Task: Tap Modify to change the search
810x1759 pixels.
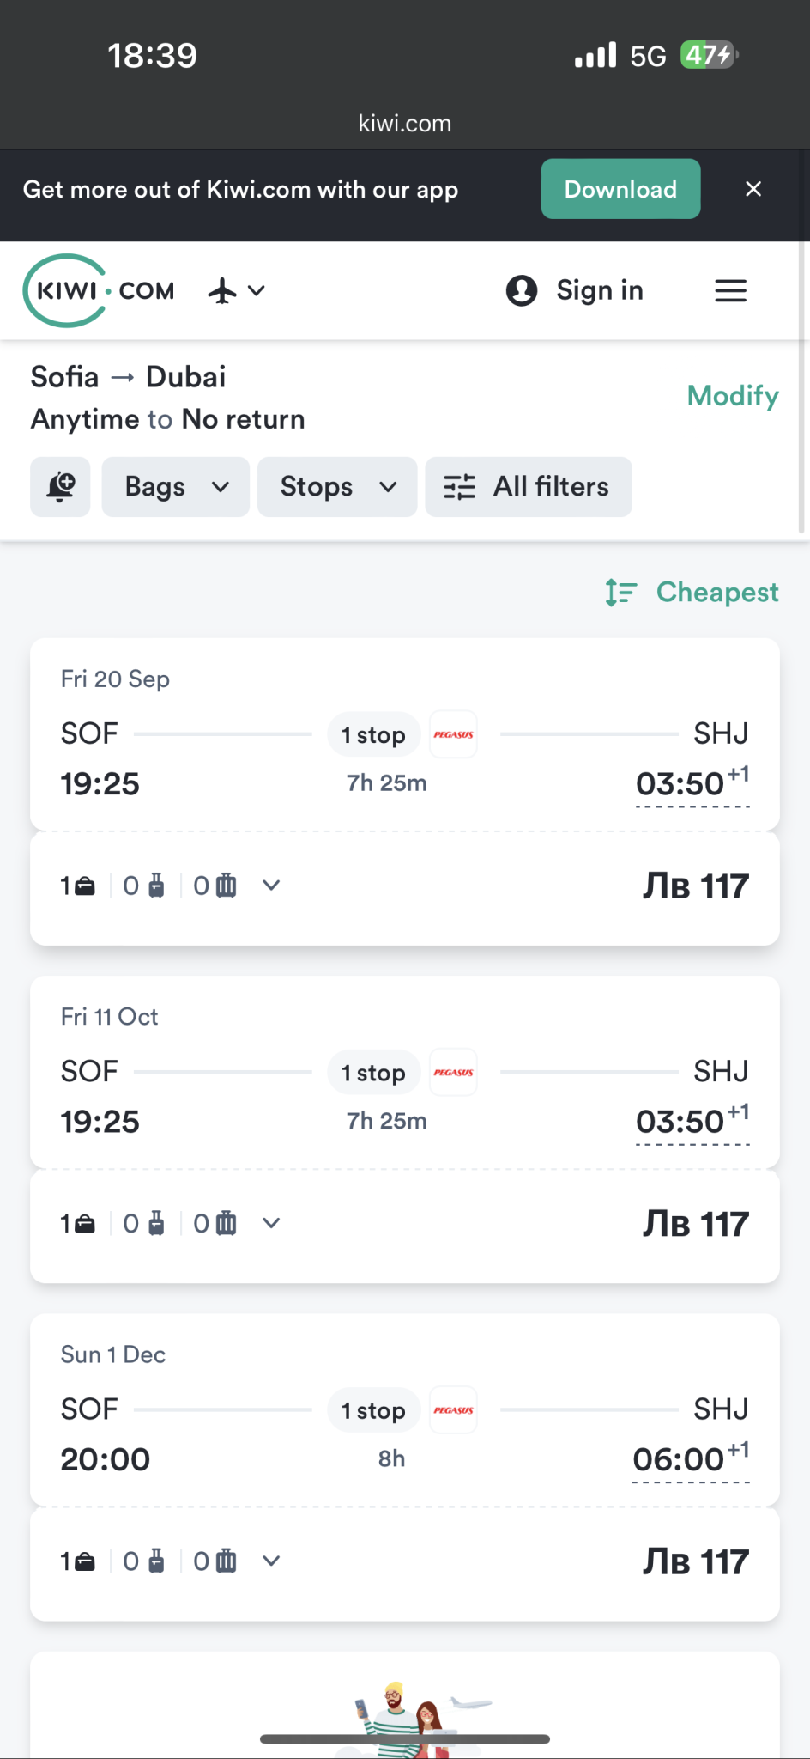Action: (733, 396)
